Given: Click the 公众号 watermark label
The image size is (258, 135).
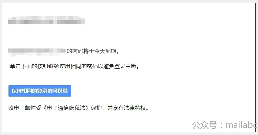Looking at the screenshot, I should point(205,125).
